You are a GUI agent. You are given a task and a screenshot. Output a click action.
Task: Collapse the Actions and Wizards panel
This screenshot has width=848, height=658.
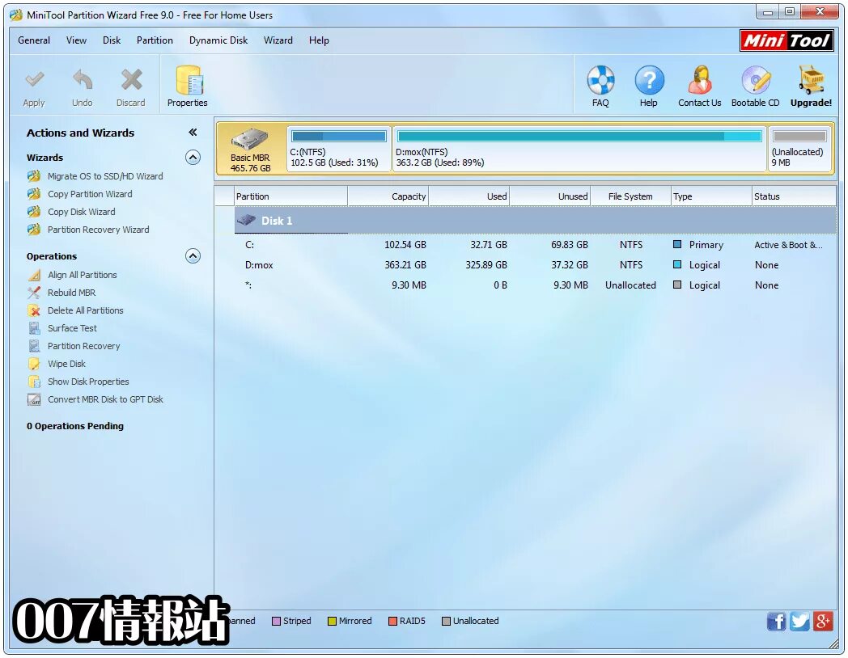pyautogui.click(x=193, y=133)
